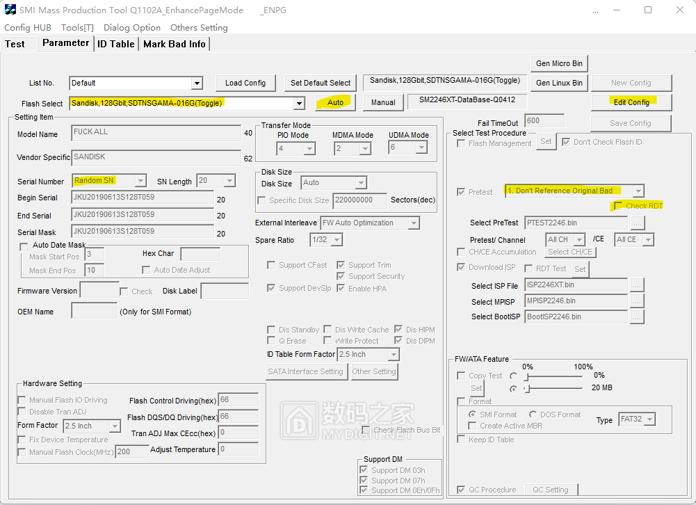The width and height of the screenshot is (696, 505).
Task: Click the SMI app icon in title bar
Action: tap(10, 10)
